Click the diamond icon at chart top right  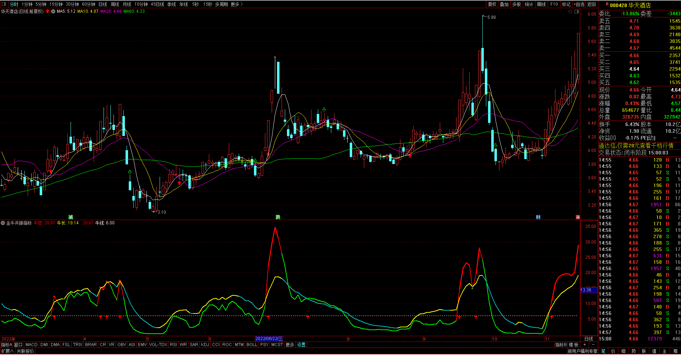click(570, 11)
